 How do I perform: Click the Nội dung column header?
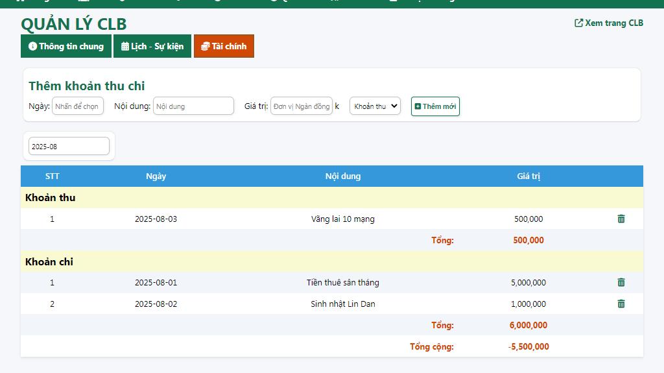click(x=343, y=176)
